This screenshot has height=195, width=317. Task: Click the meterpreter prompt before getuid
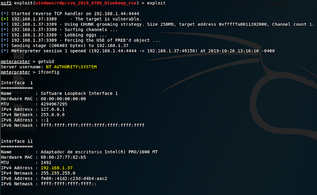15,61
